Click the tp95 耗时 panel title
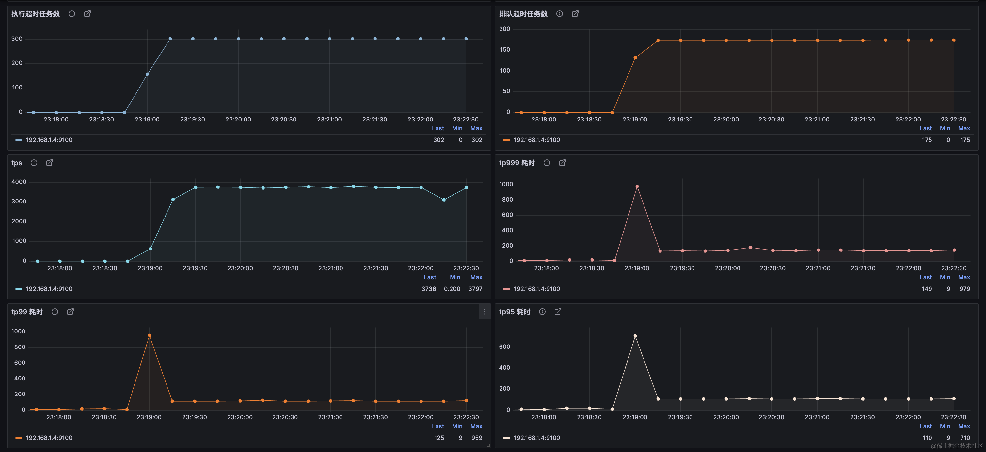 515,312
